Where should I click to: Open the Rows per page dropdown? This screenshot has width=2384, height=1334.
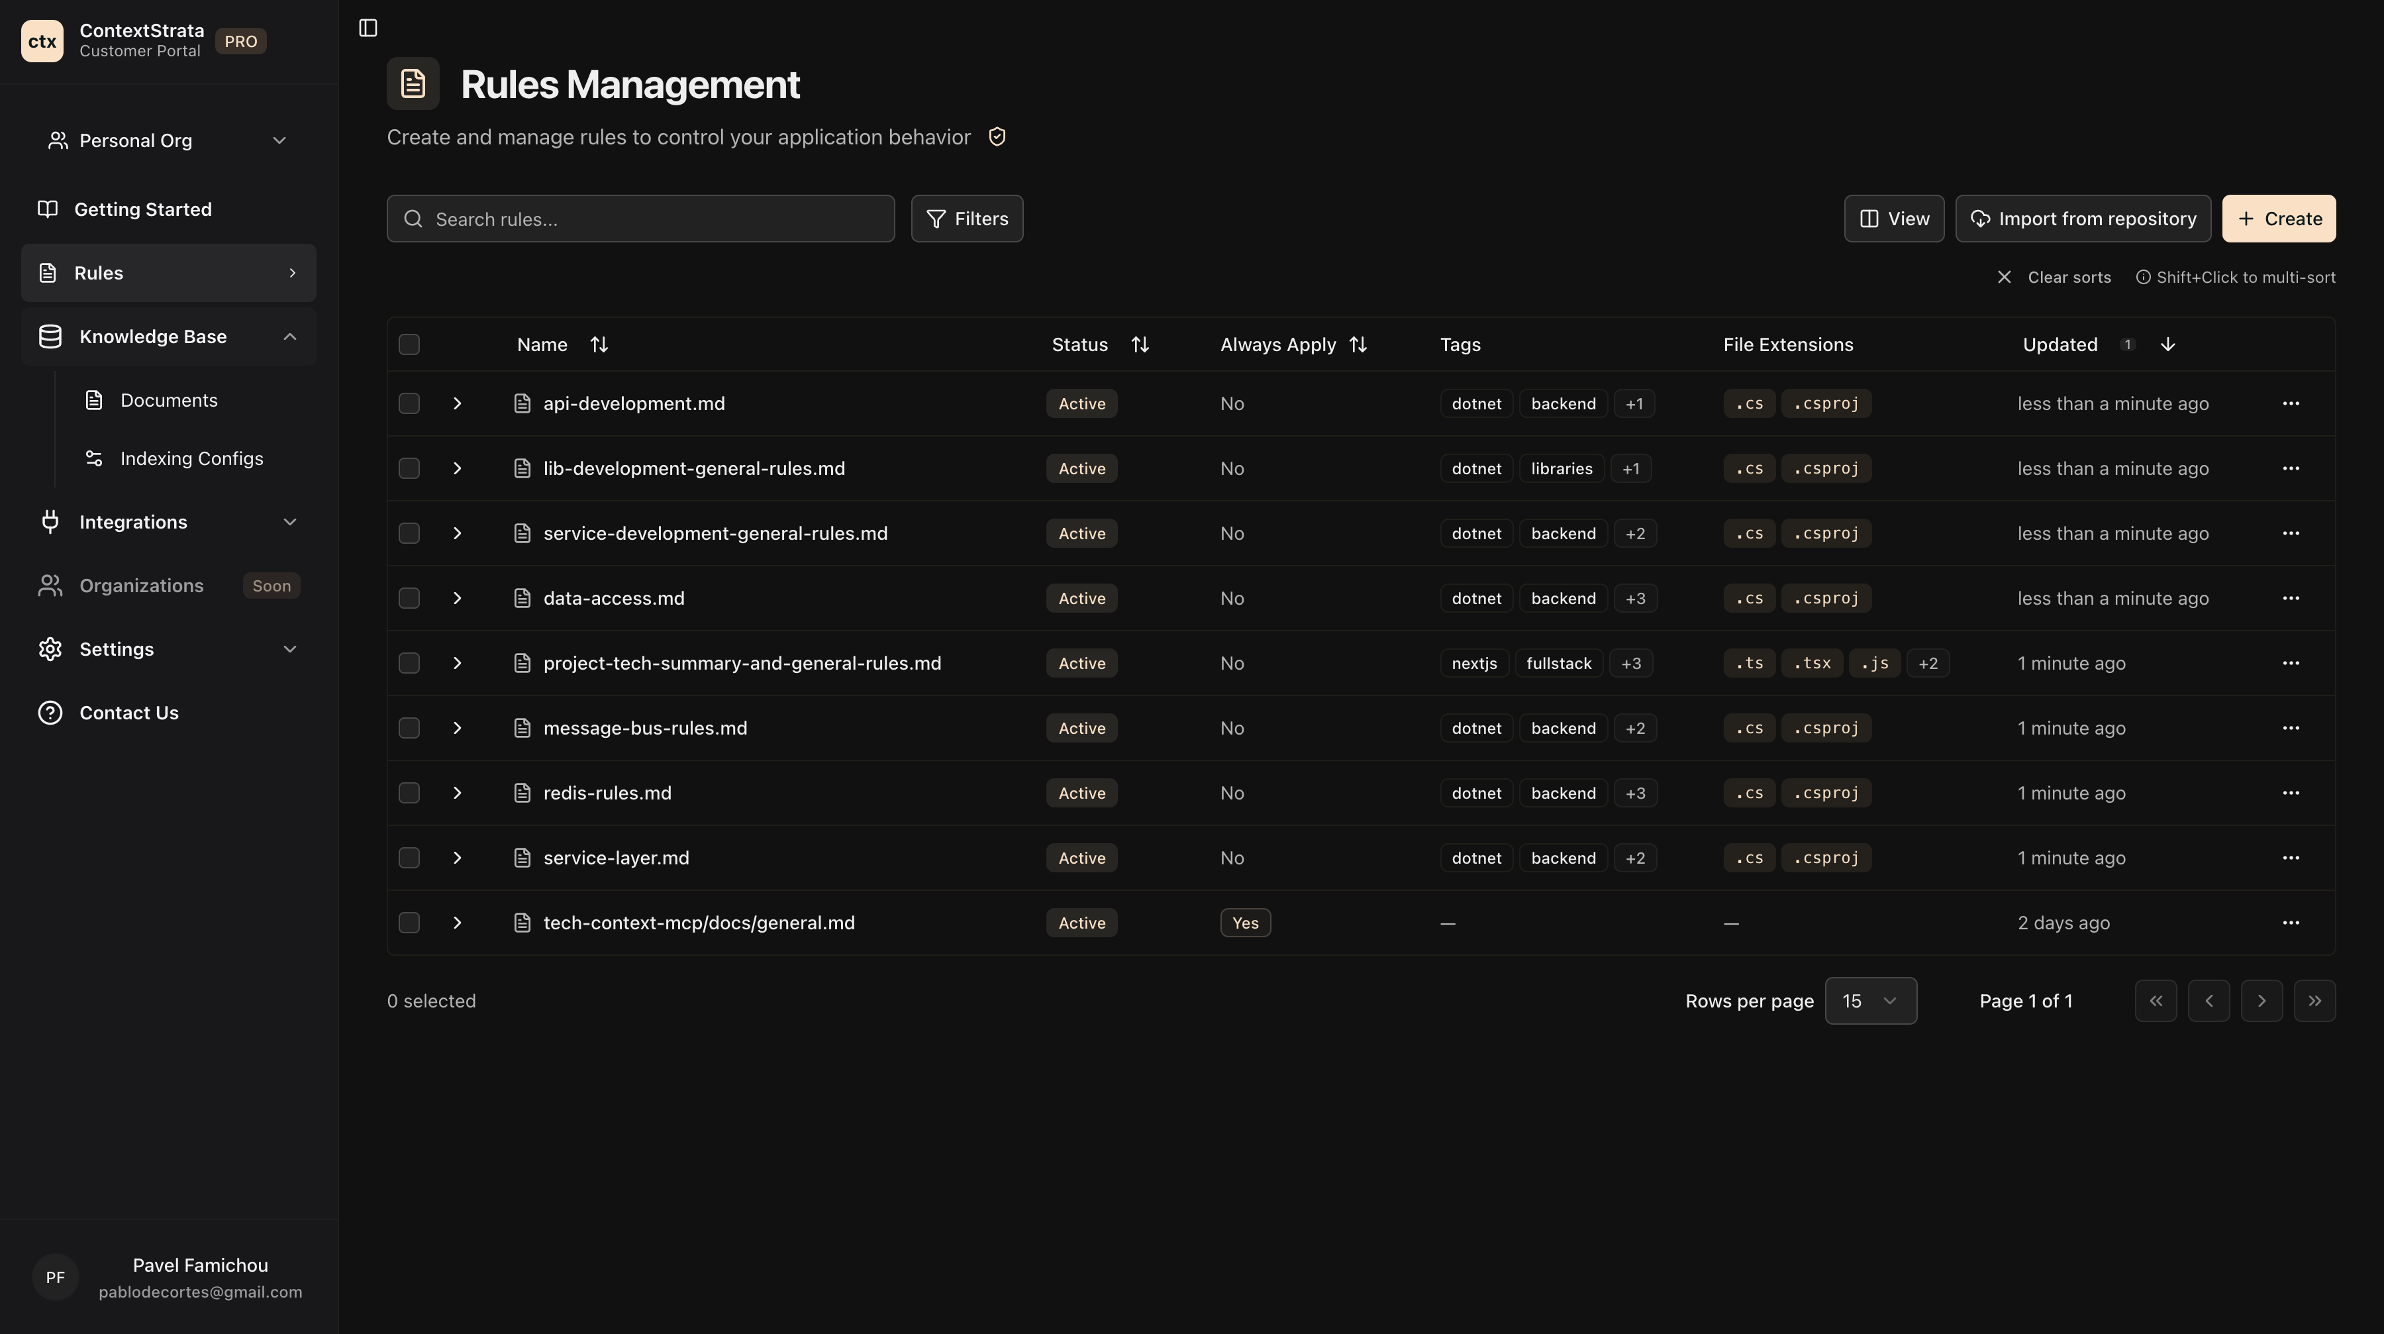point(1870,1001)
